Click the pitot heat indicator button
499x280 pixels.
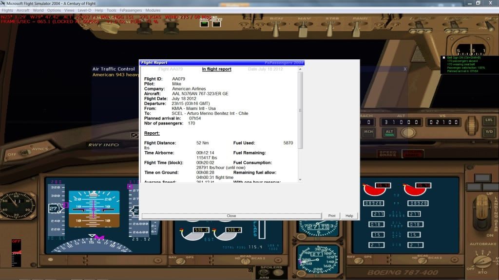(204, 24)
